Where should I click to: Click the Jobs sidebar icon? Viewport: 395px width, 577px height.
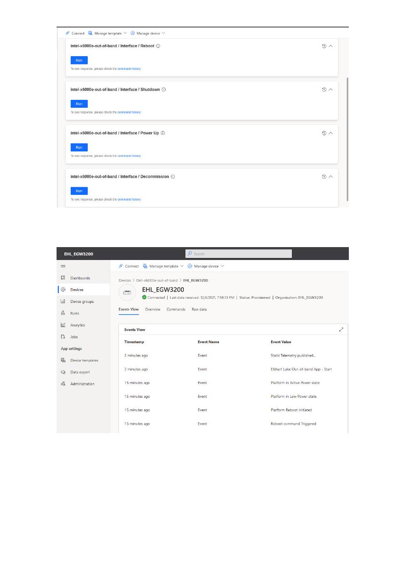pyautogui.click(x=63, y=337)
